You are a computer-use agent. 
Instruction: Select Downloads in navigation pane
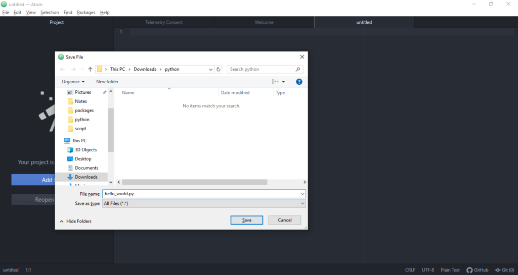[86, 177]
